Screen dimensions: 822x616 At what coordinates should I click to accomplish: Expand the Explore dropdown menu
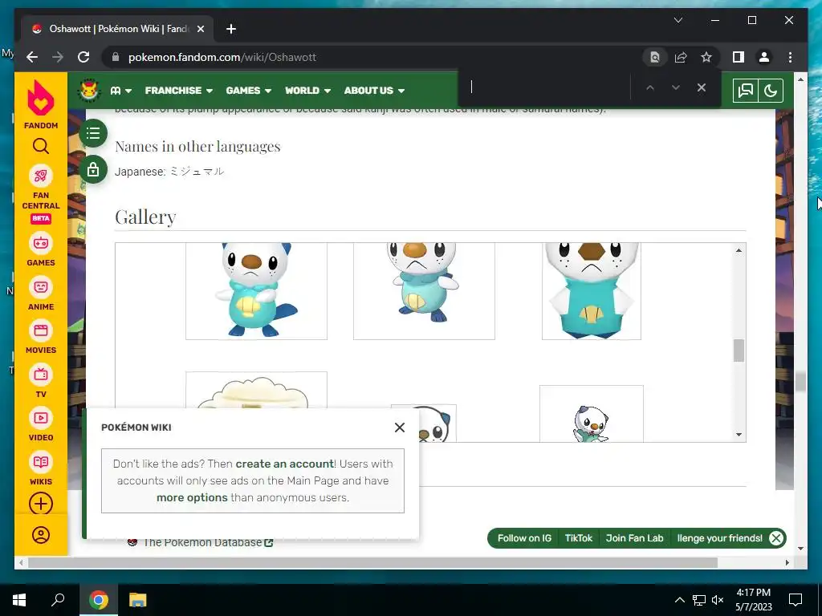[x=121, y=91]
